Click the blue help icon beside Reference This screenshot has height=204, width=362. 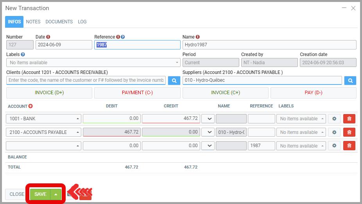[123, 37]
